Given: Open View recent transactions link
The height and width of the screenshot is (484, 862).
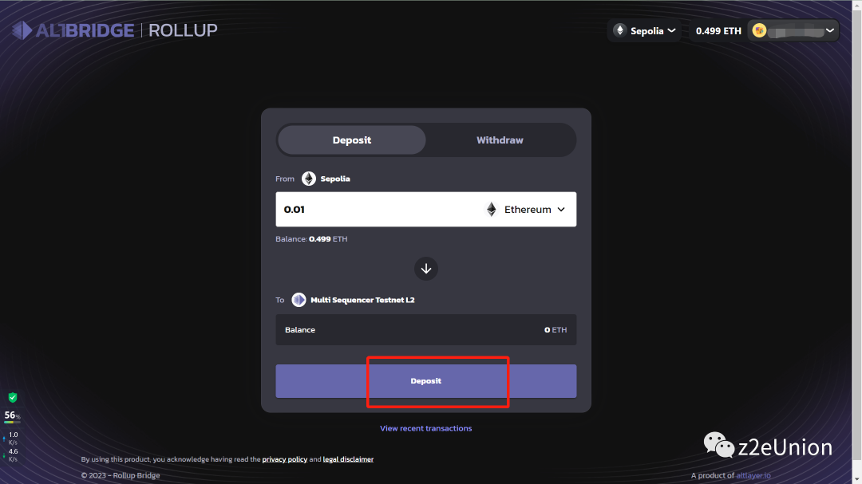Looking at the screenshot, I should click(426, 428).
